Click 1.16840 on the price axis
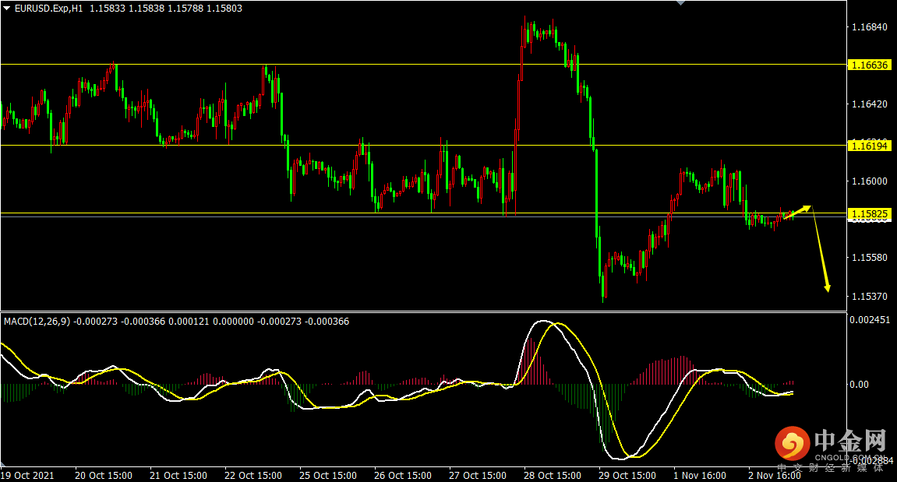The image size is (897, 482). [x=870, y=27]
